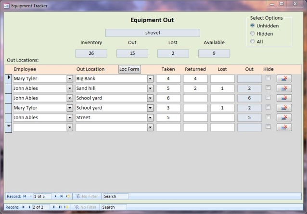Select the current-record arrow selector for Mary Tyler Big Bank
Image resolution: width=307 pixels, height=214 pixels.
tap(8, 78)
